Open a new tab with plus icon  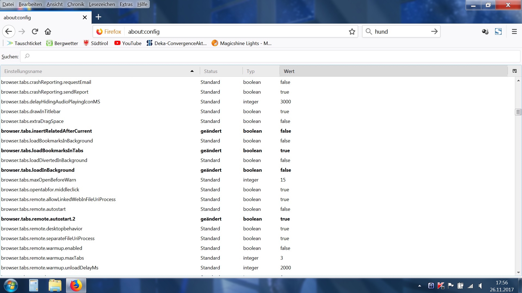98,17
